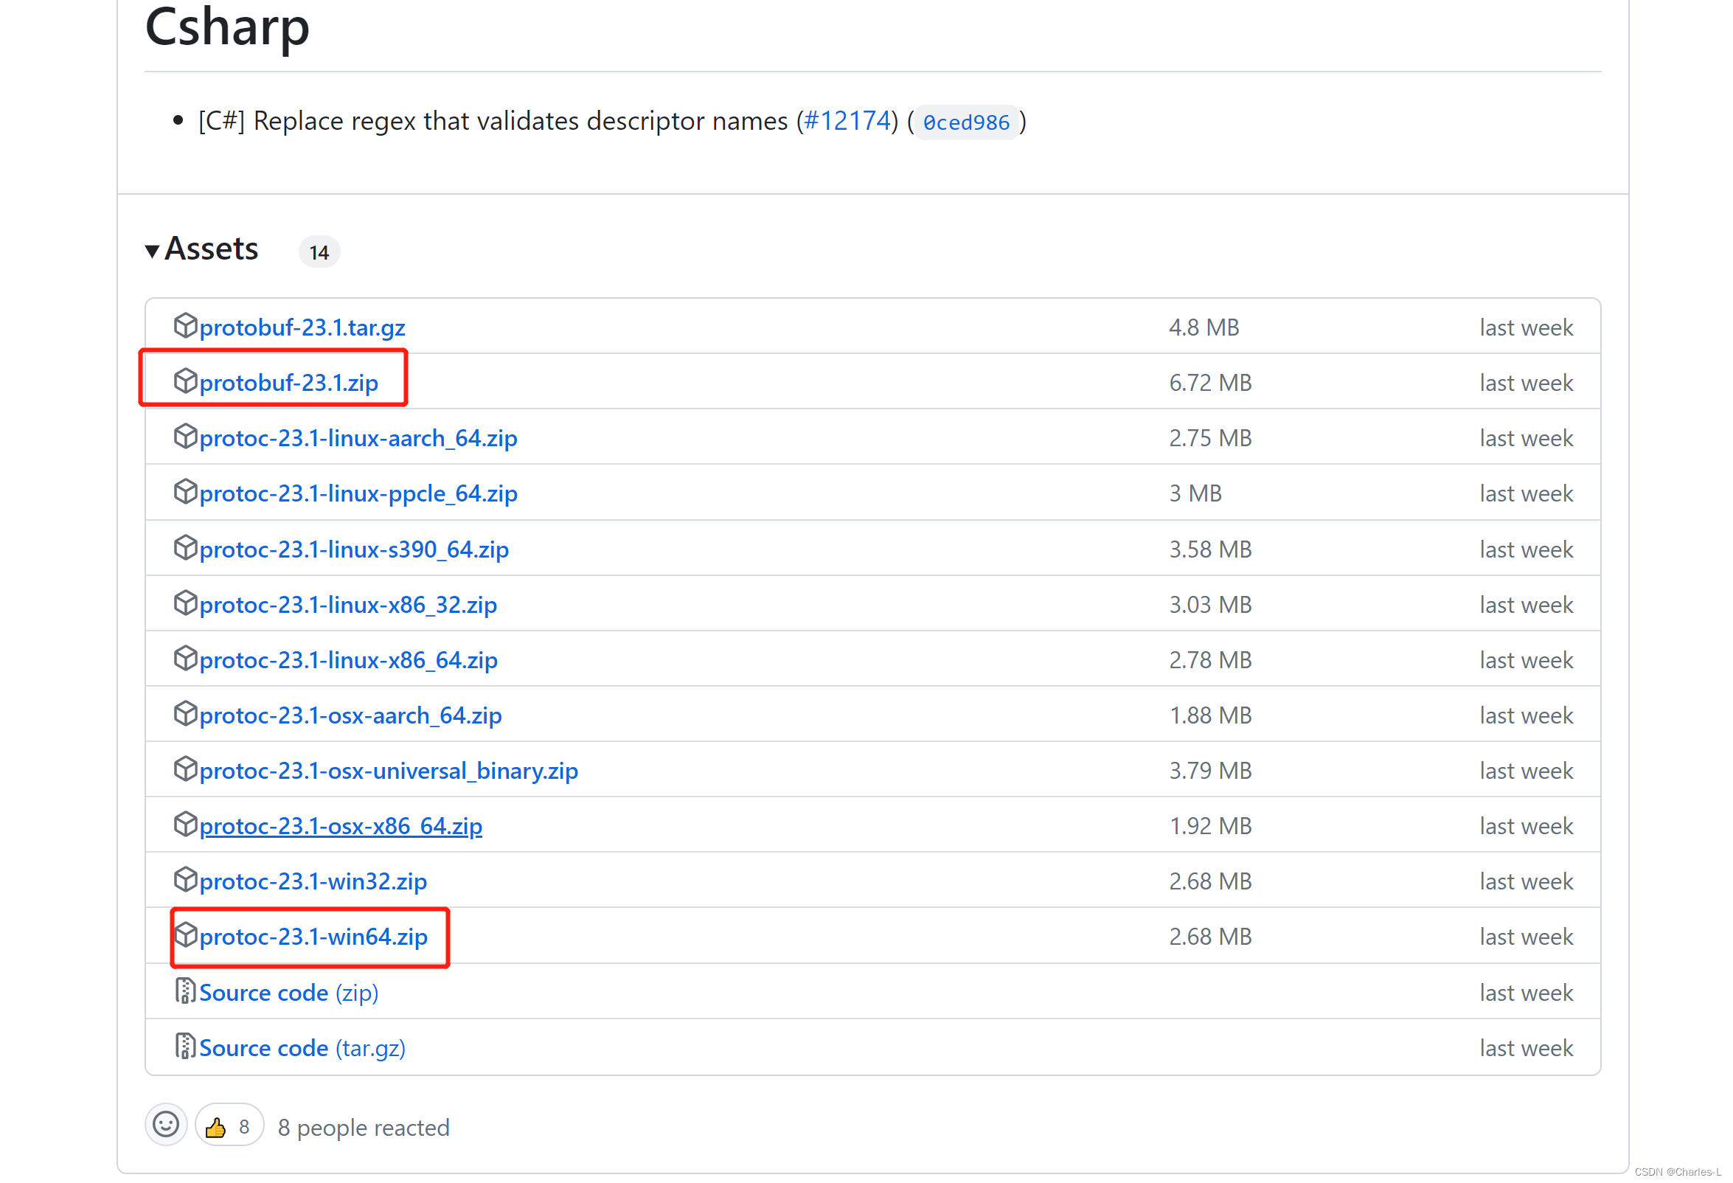The width and height of the screenshot is (1733, 1183).
Task: Download protoc-23.1-osx-aarch_64.zip
Action: click(350, 715)
